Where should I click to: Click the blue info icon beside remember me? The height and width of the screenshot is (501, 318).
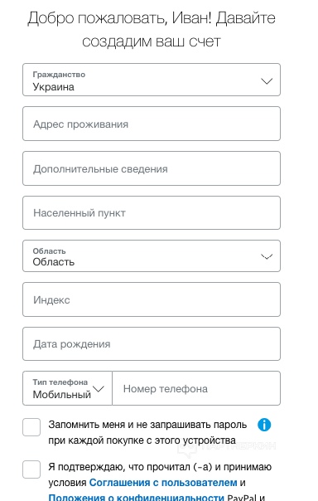pos(264,425)
